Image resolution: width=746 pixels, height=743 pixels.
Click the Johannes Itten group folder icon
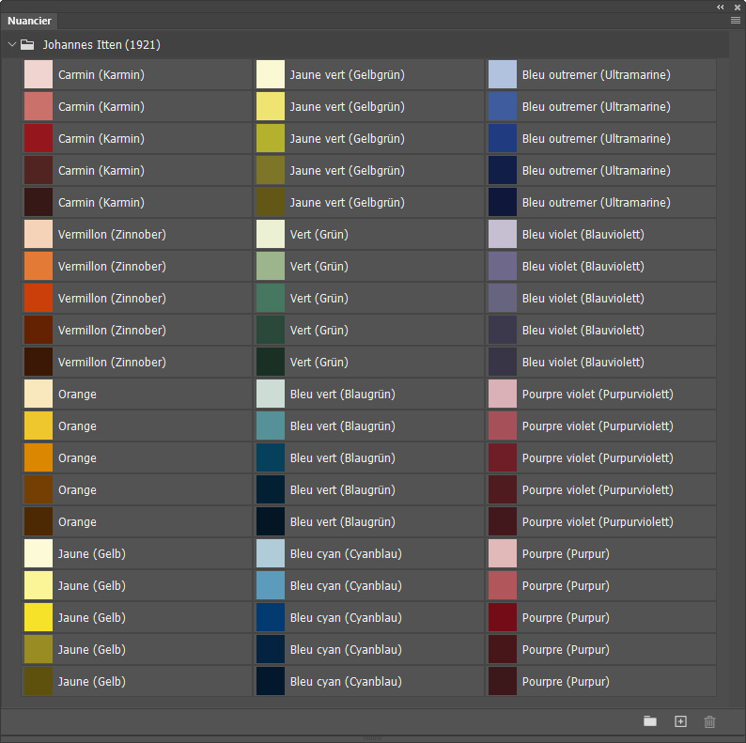pos(27,44)
